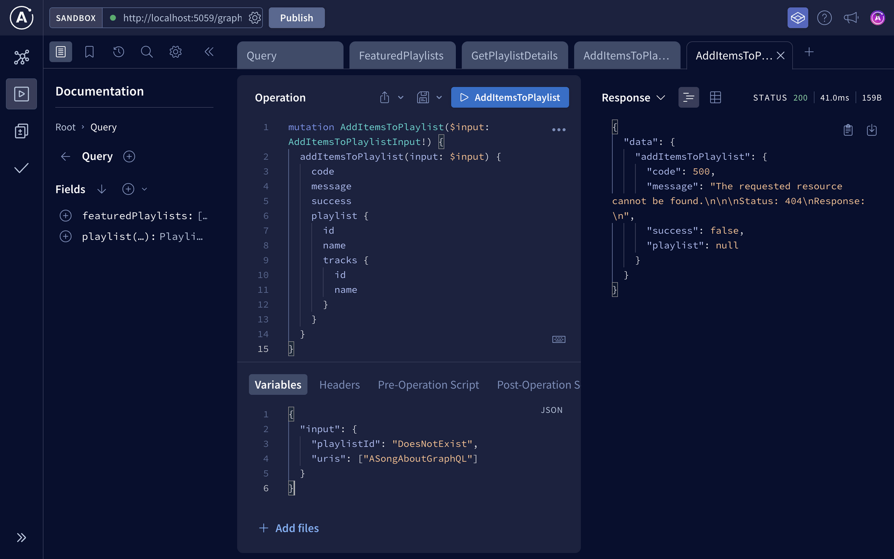Open the Headers tab
This screenshot has height=559, width=894.
[x=339, y=385]
